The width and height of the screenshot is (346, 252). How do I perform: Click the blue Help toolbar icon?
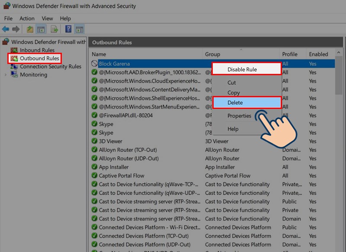[68, 29]
